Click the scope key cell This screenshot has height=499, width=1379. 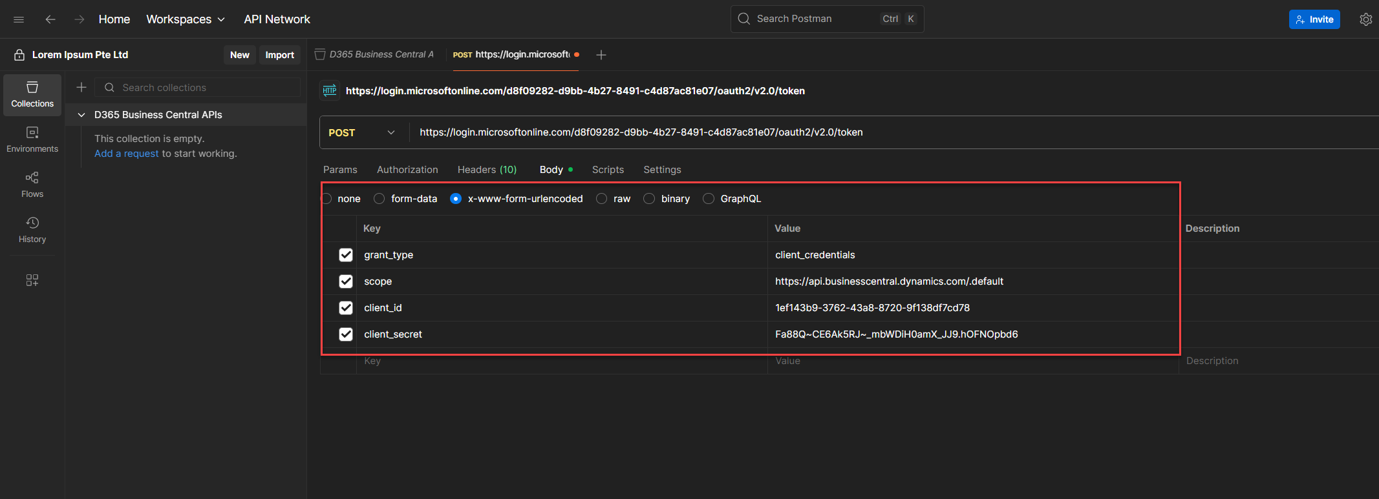pyautogui.click(x=562, y=281)
